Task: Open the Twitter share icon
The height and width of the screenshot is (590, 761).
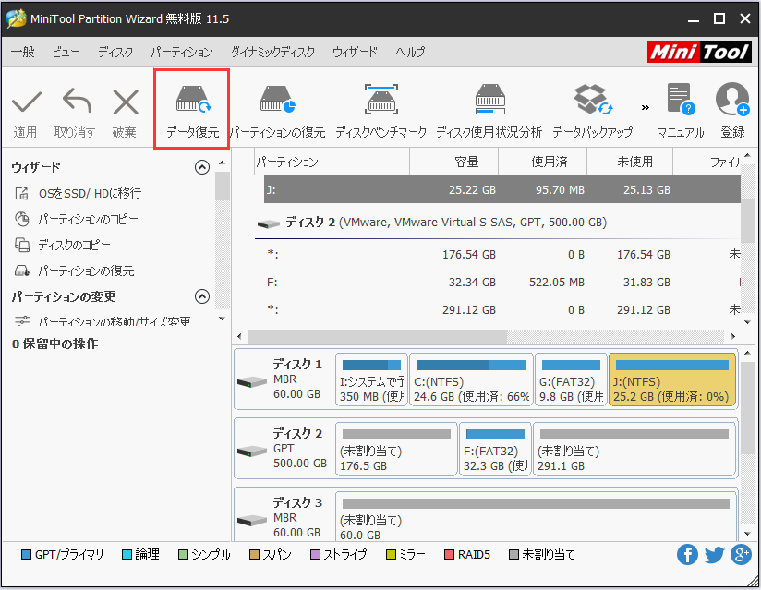Action: tap(715, 555)
